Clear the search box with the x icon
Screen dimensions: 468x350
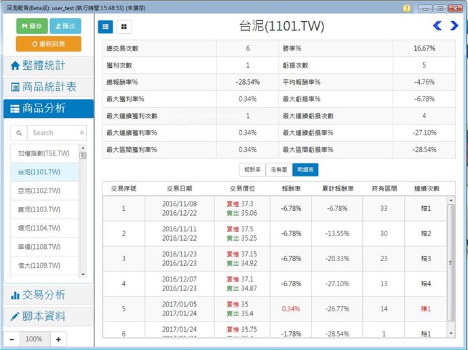(82, 133)
